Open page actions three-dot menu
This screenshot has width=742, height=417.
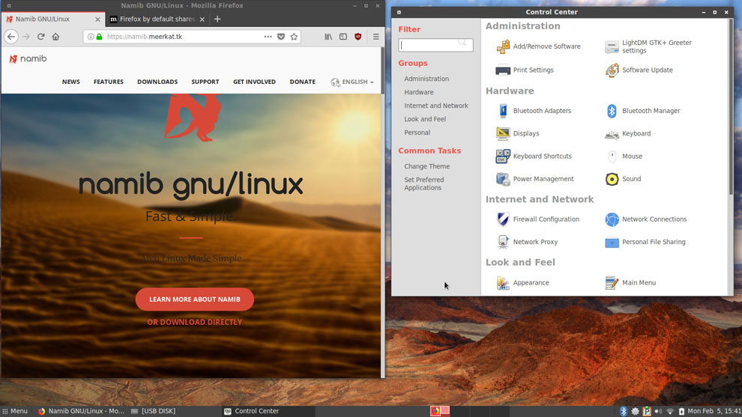point(268,37)
